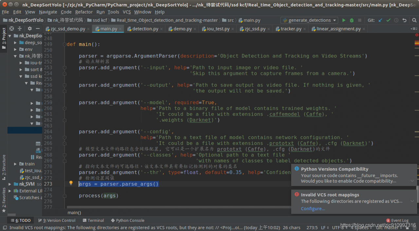
Task: Collapse the nk_DeepSort project root node
Action: 10,36
